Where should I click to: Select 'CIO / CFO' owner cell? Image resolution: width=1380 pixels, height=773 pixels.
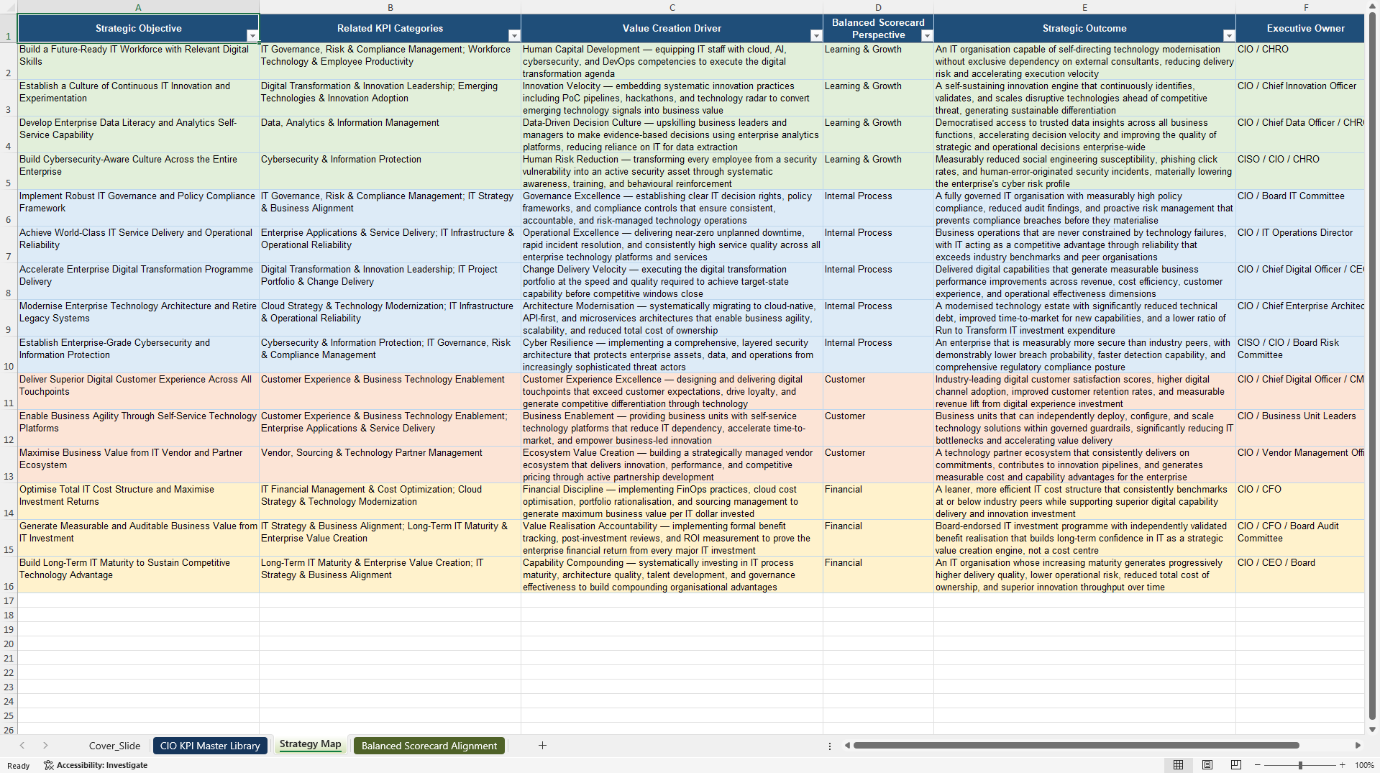pos(1300,501)
